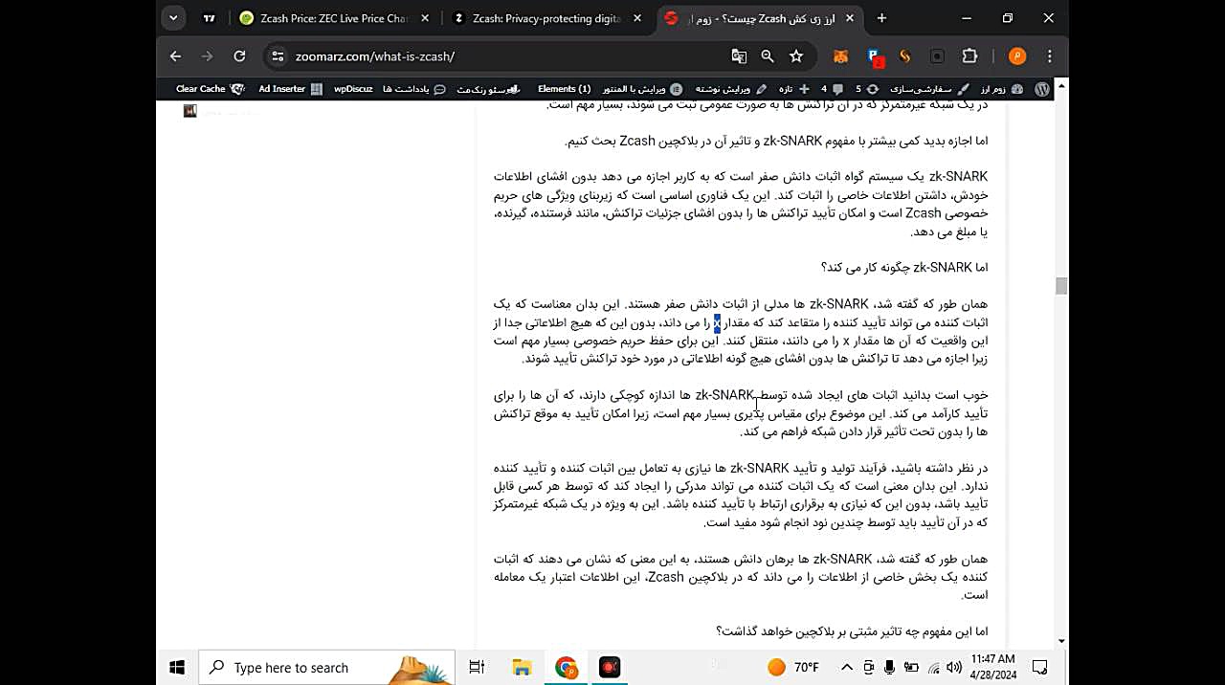Open the 11:47 AM clock calendar

tap(992, 668)
